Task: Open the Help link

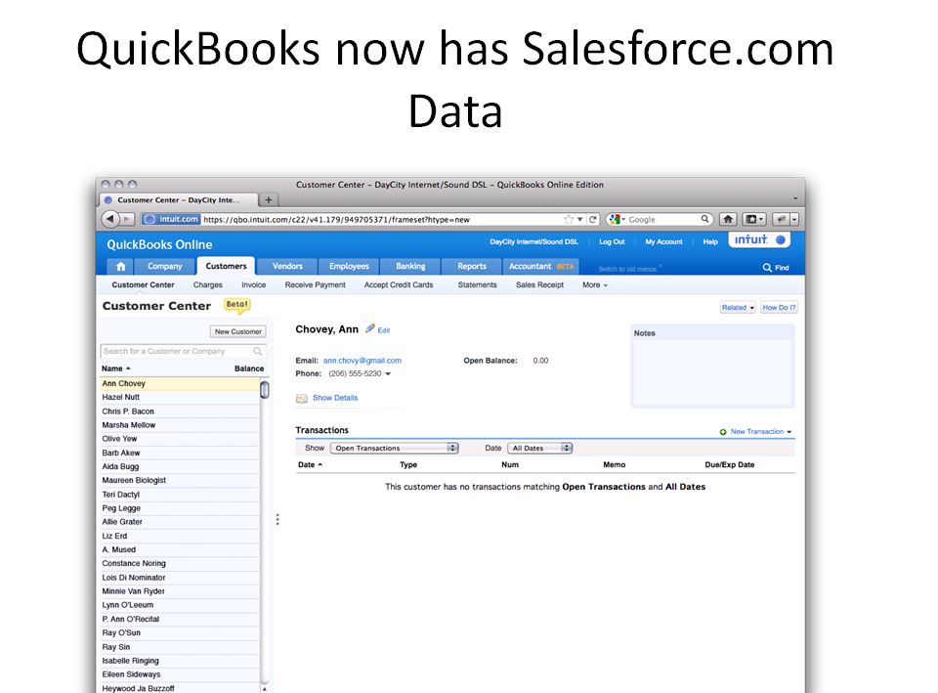Action: [710, 241]
